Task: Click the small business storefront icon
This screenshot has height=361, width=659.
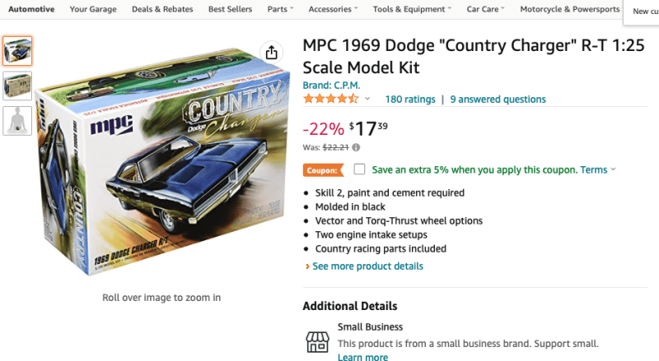Action: [317, 342]
